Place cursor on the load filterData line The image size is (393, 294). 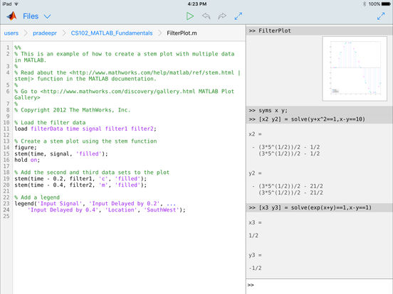(85, 129)
